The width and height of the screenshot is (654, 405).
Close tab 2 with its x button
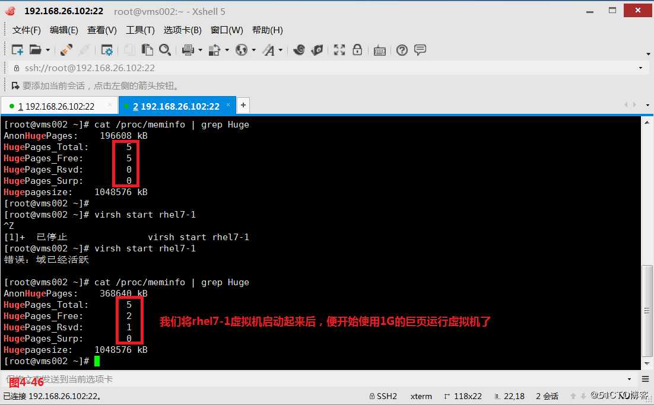pyautogui.click(x=228, y=105)
